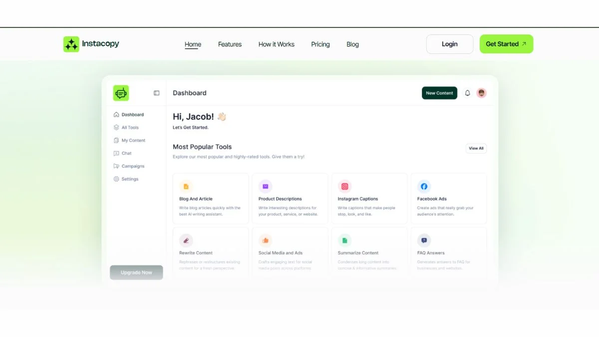The height and width of the screenshot is (337, 599).
Task: Click the green chatbot logo in dashboard sidebar
Action: tap(121, 93)
